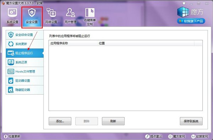The width and height of the screenshot is (213, 140).
Task: Click the 魔方官网 globe icon
Action: point(170,136)
